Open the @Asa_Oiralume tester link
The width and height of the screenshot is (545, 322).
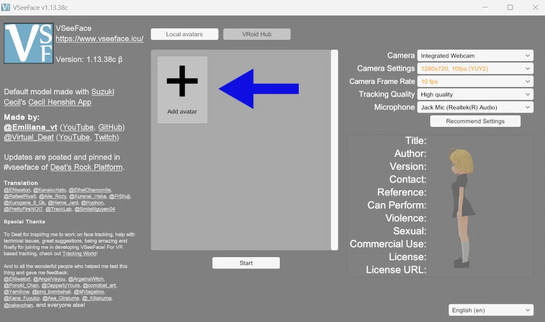point(61,298)
